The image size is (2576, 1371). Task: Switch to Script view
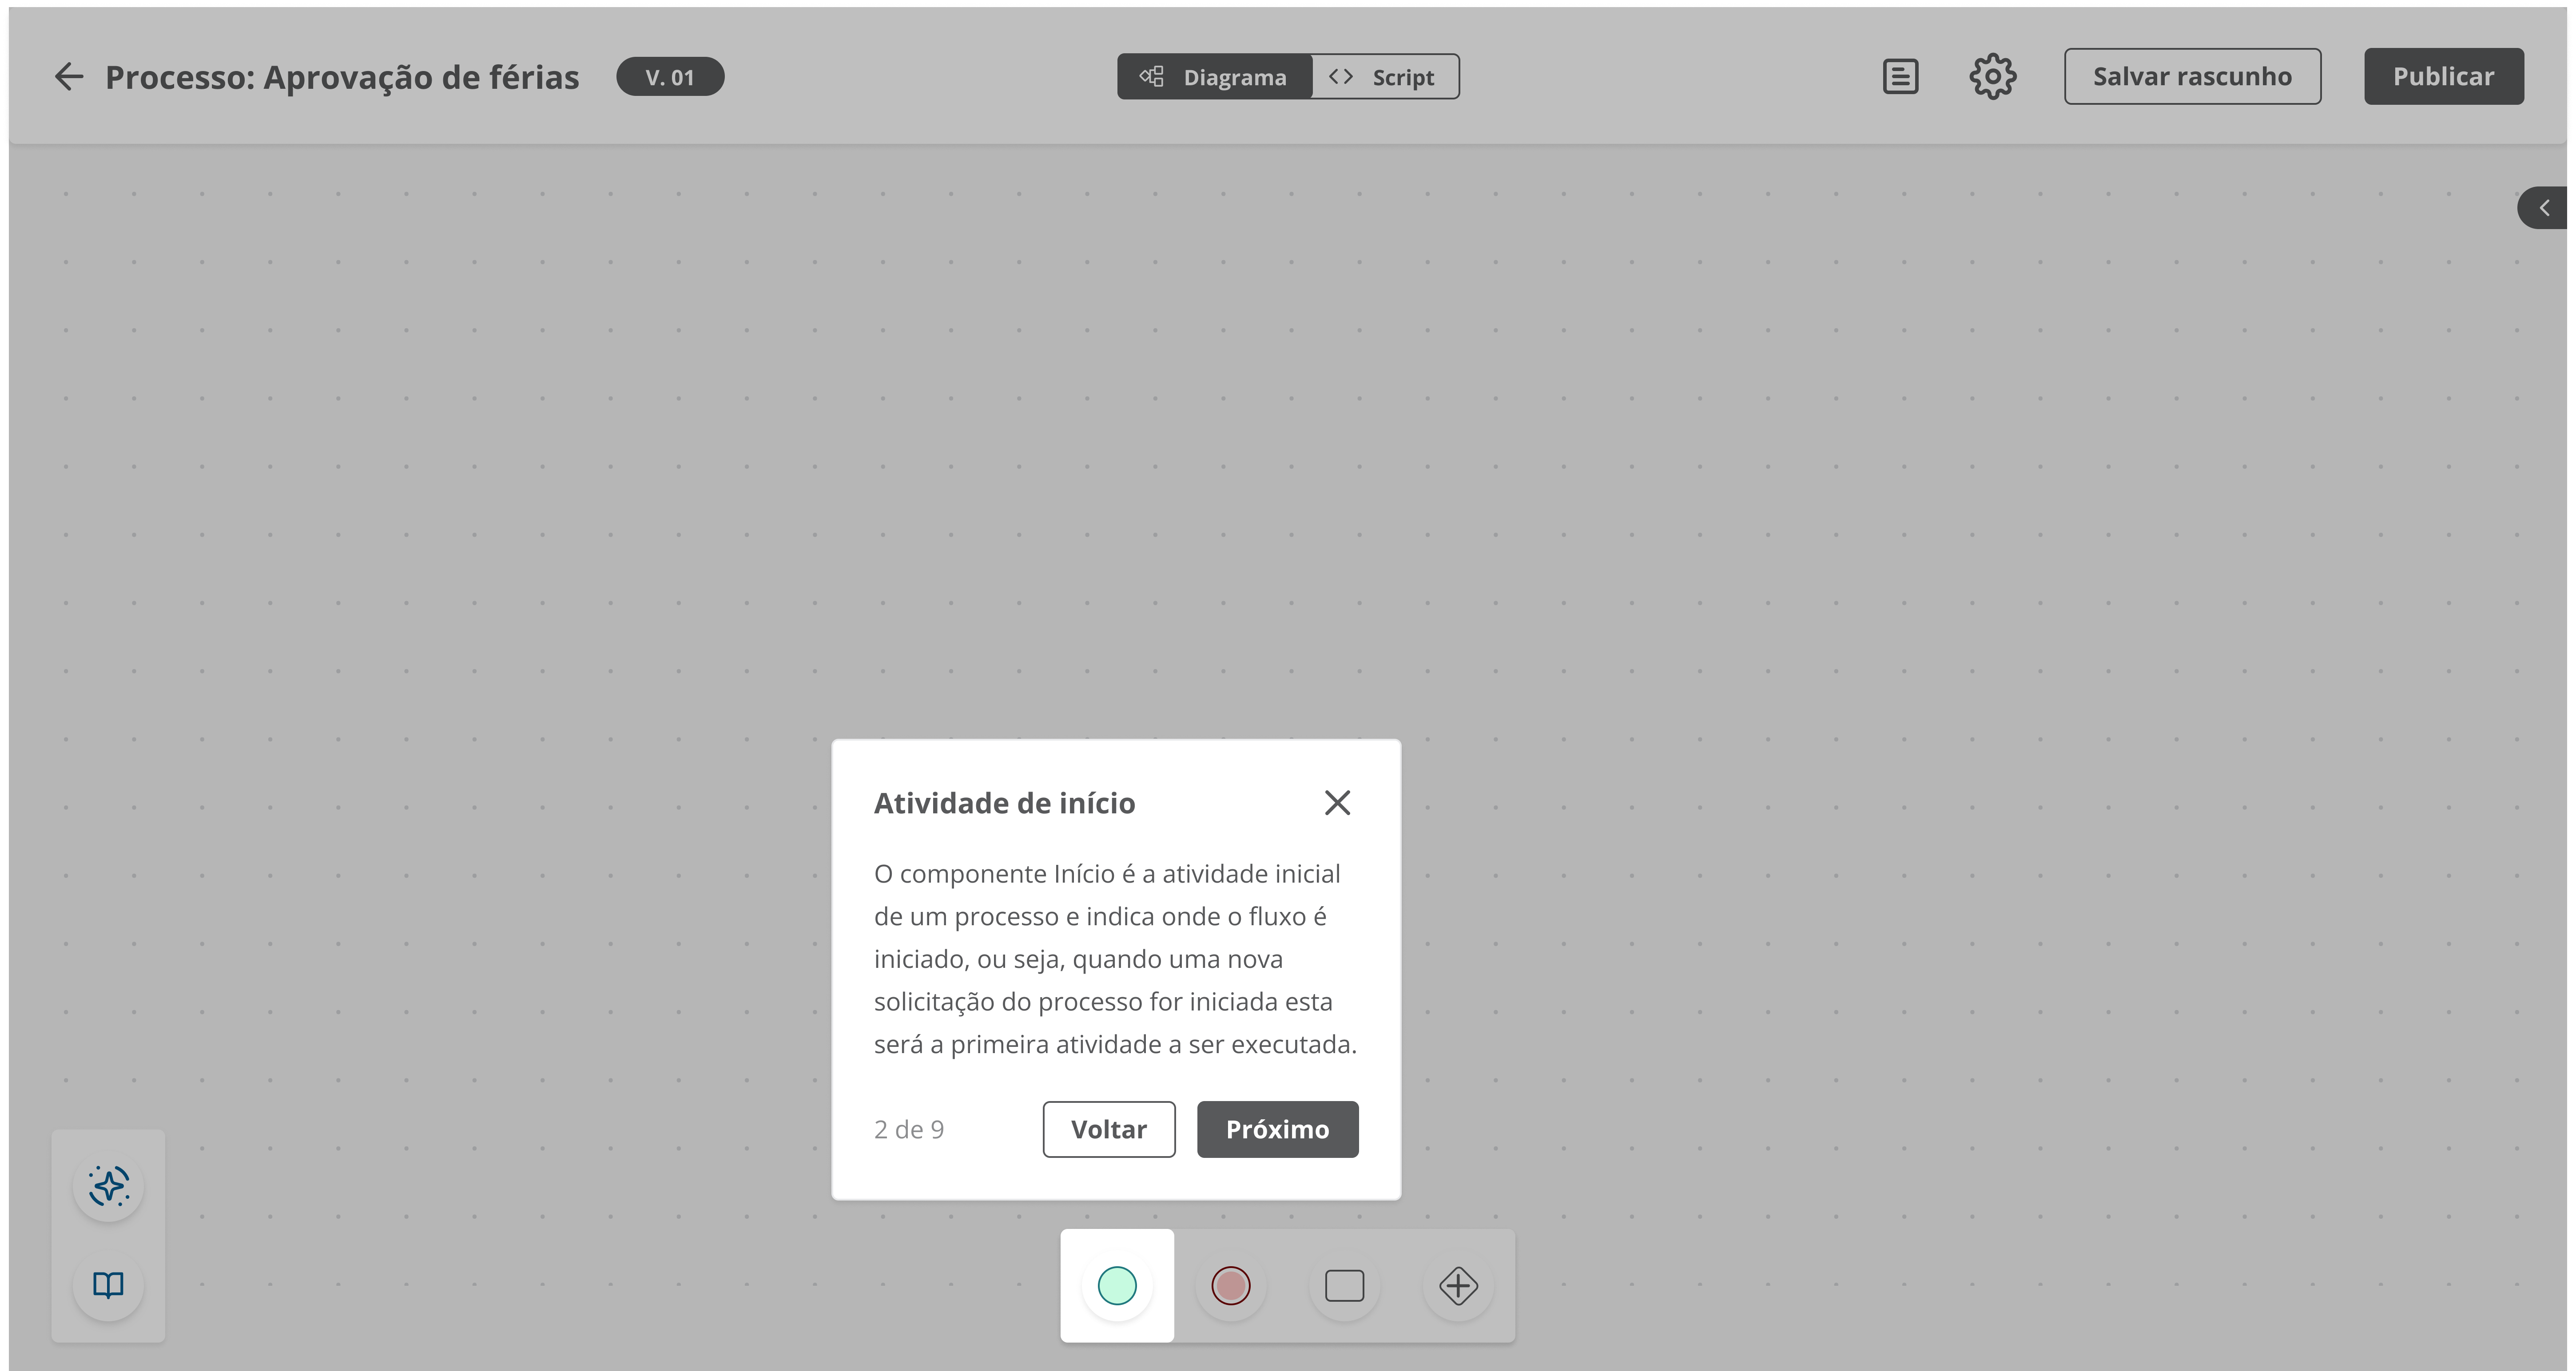coord(1384,77)
